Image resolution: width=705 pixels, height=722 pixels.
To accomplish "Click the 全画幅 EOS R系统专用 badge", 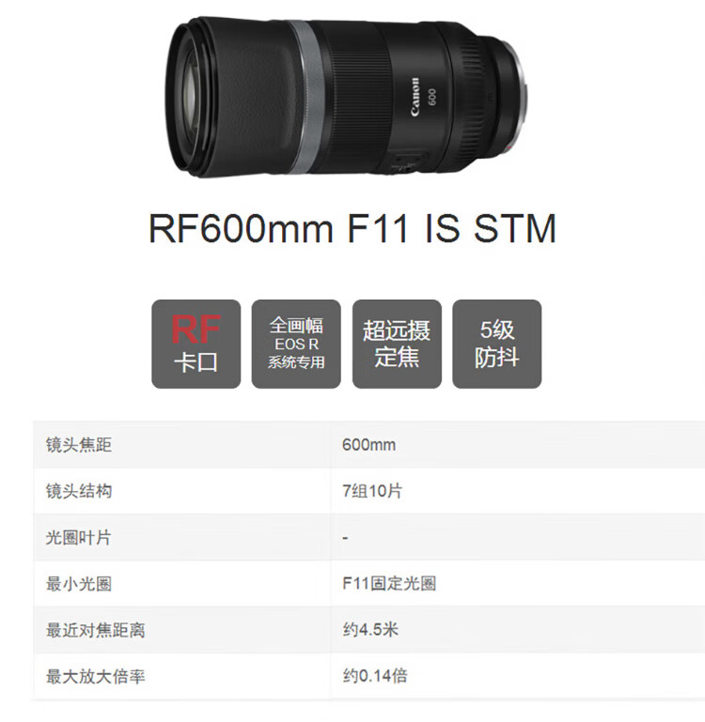I will (296, 344).
